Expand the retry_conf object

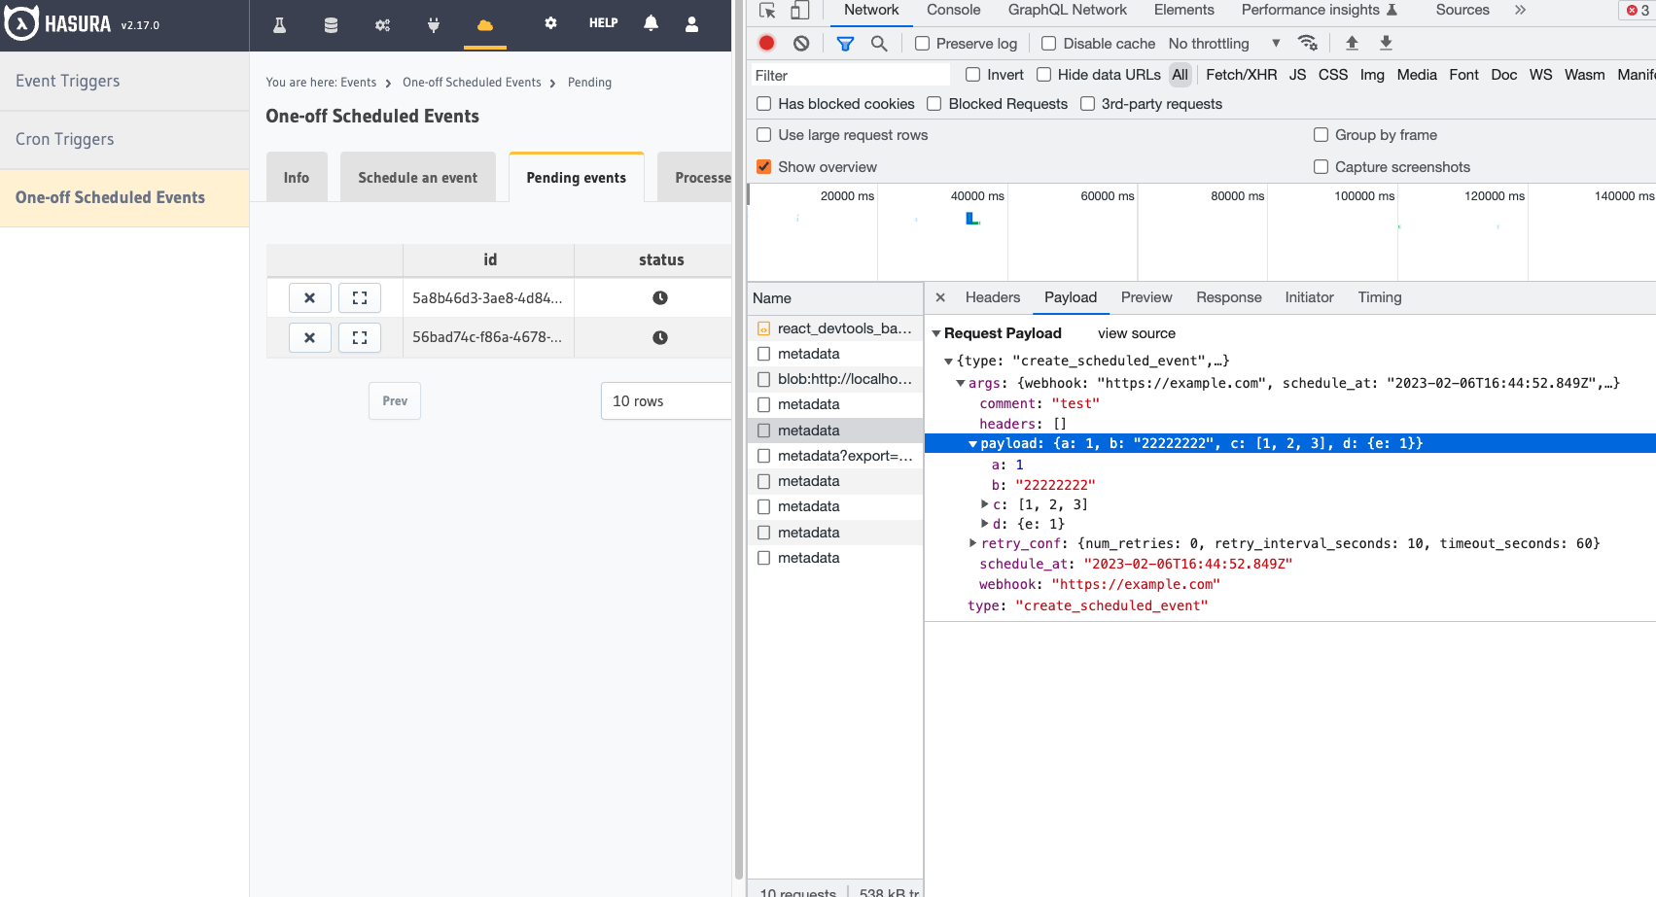(972, 542)
